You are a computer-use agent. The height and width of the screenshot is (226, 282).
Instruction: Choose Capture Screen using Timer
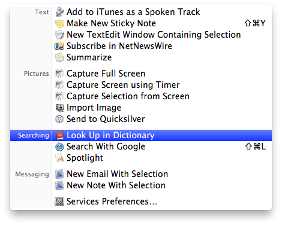(x=141, y=85)
